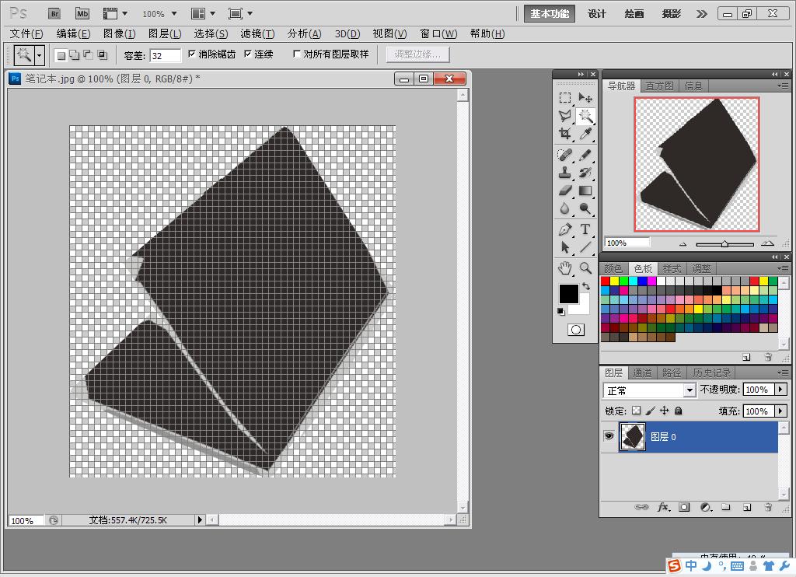
Task: Select the Hand tool
Action: 565,268
